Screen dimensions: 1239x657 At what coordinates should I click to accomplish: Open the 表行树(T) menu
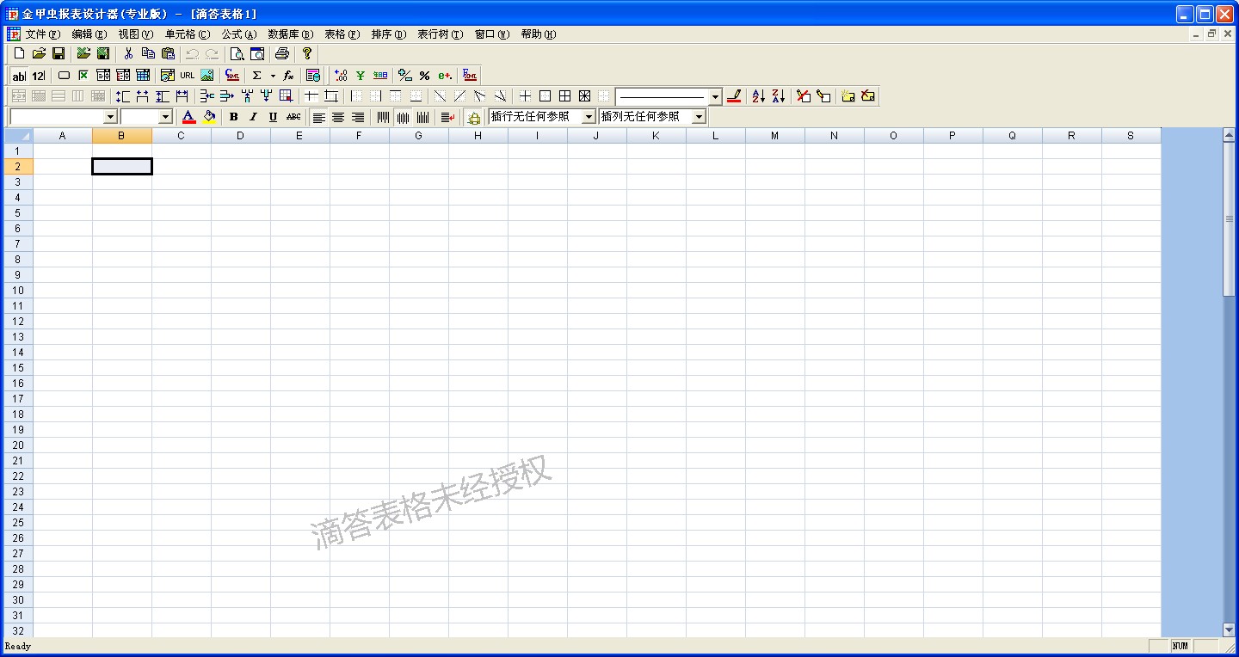(441, 34)
